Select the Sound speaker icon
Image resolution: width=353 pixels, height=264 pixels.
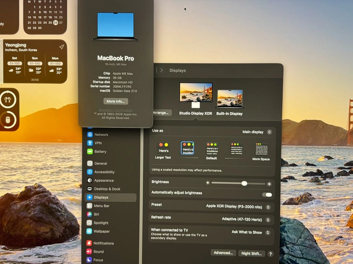point(89,251)
